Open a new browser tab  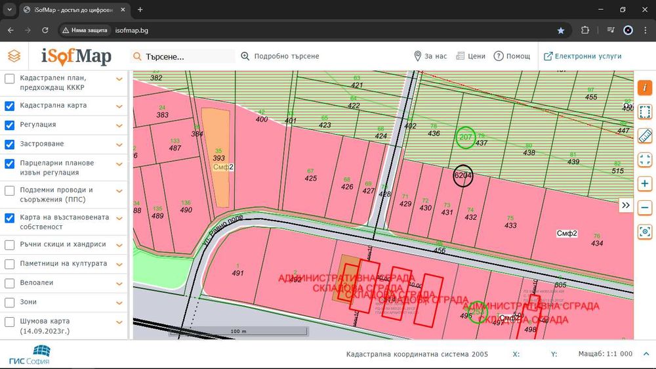pos(140,10)
